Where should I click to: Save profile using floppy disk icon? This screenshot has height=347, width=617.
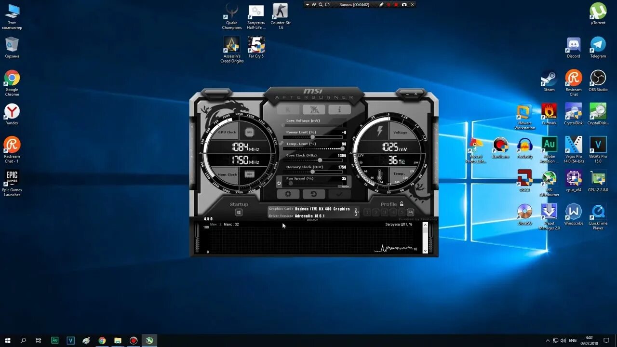click(x=410, y=213)
